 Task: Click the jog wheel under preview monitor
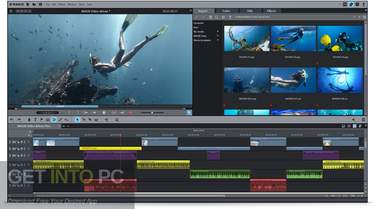point(47,113)
